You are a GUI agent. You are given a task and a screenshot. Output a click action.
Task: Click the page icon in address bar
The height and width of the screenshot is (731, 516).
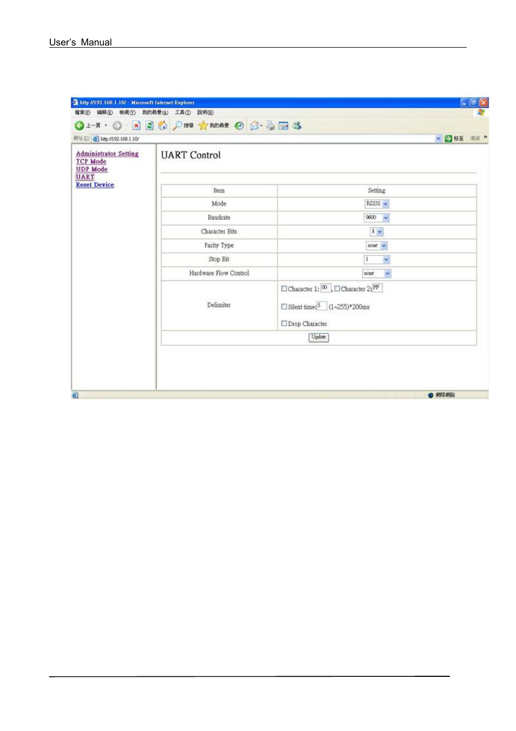pos(96,139)
